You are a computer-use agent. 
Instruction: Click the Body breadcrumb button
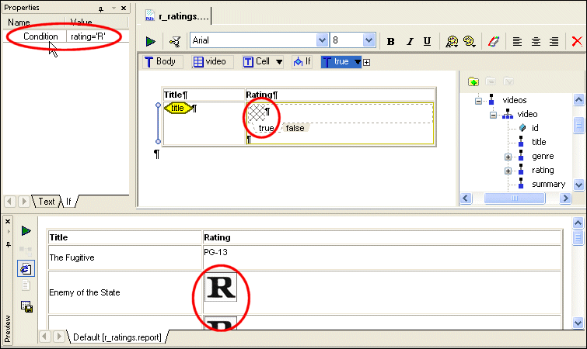tap(160, 62)
